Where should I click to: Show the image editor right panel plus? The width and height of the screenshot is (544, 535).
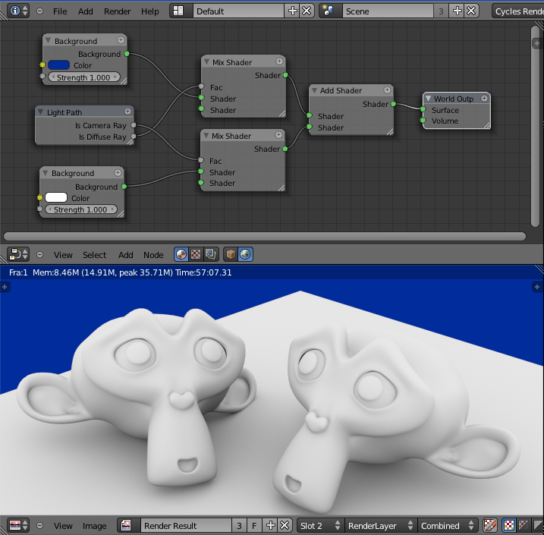point(537,287)
